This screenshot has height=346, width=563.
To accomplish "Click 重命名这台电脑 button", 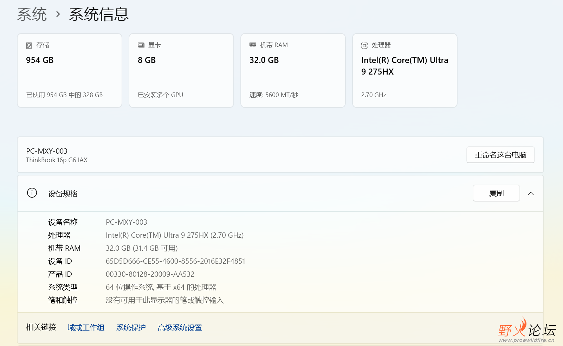I will (500, 155).
